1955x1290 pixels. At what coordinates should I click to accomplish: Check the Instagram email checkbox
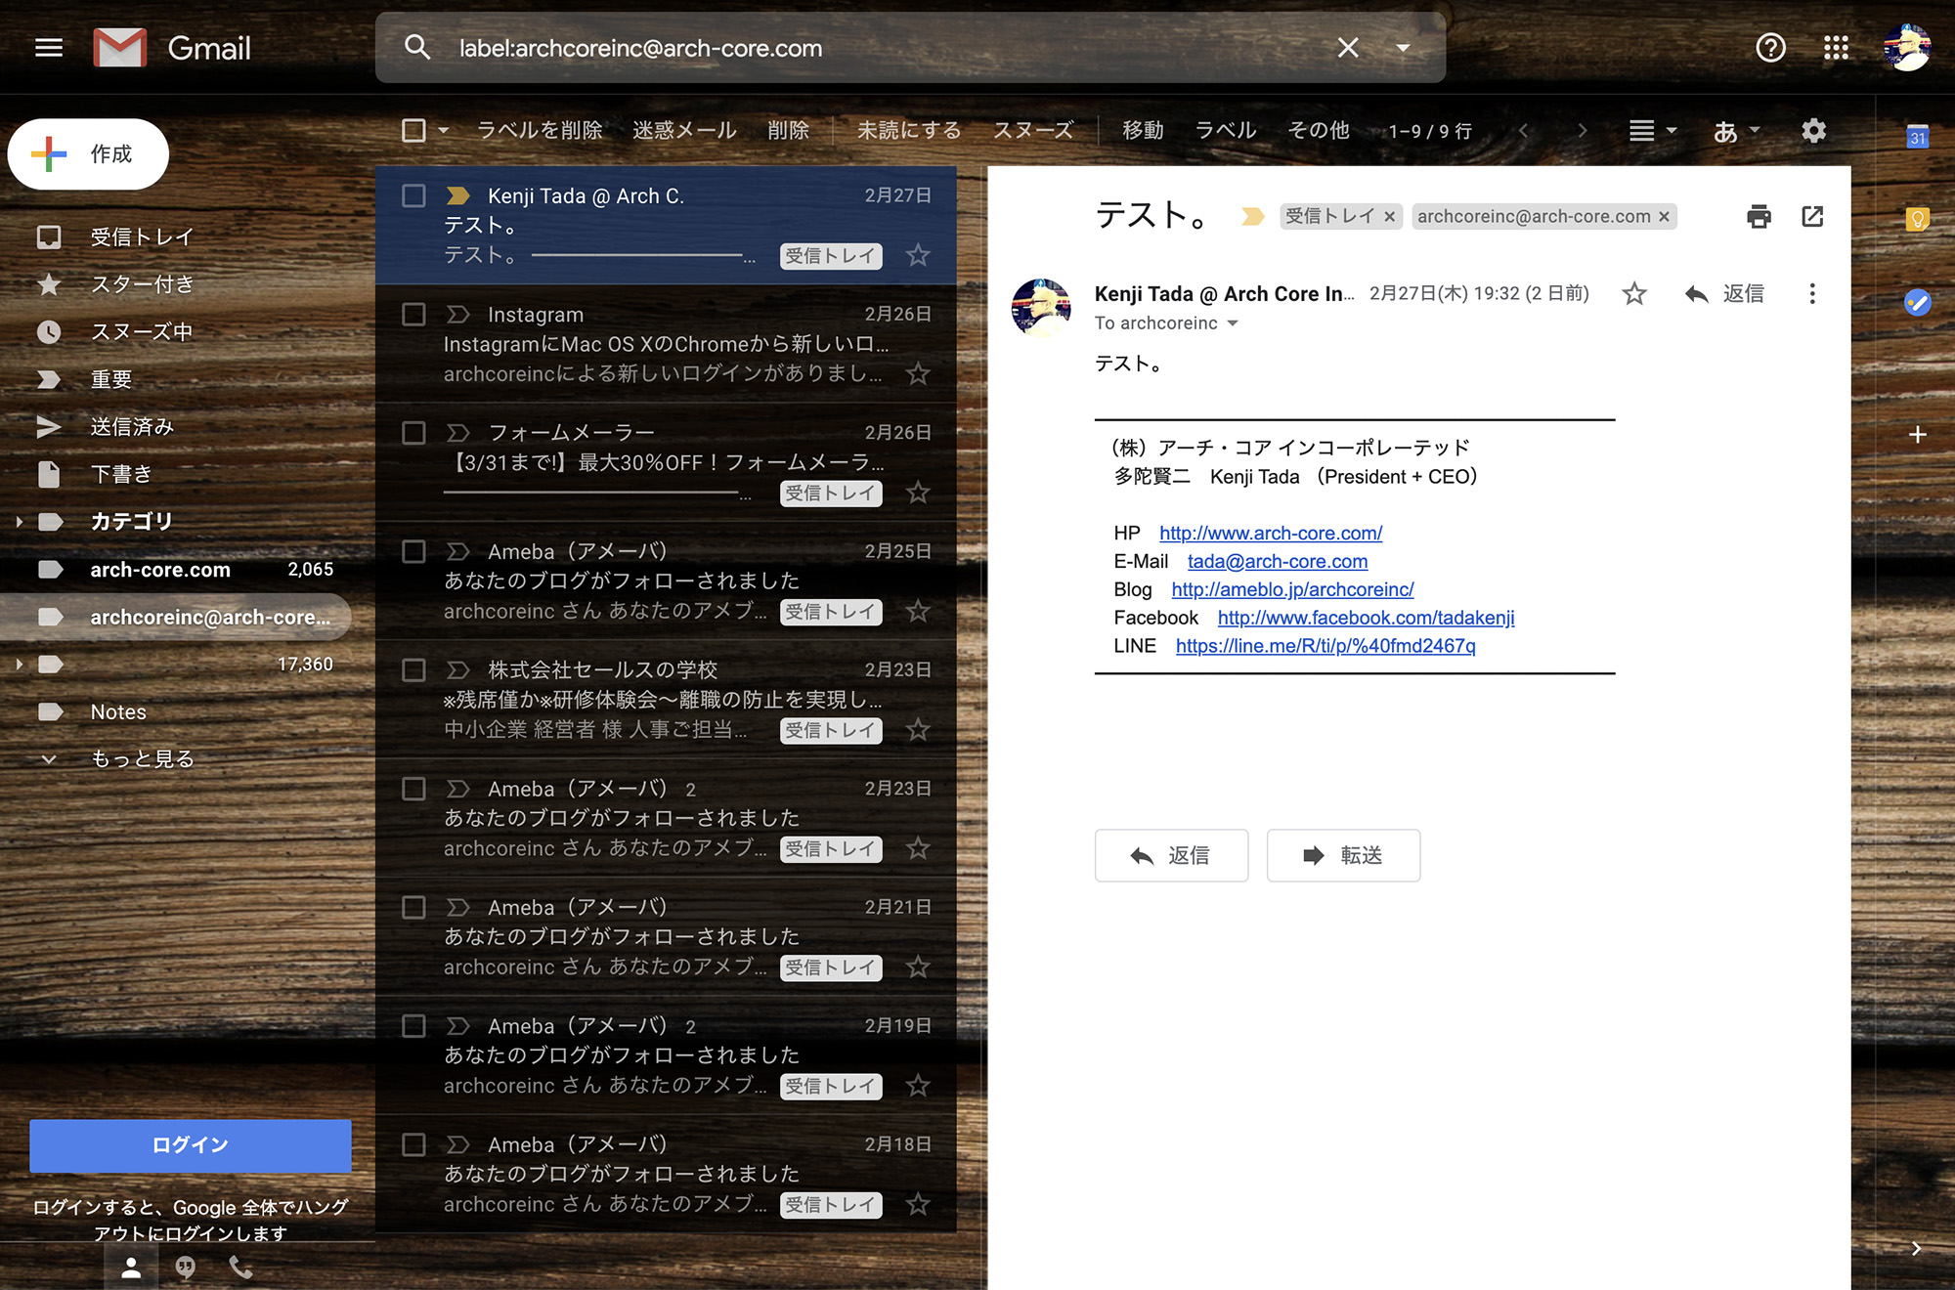coord(413,315)
